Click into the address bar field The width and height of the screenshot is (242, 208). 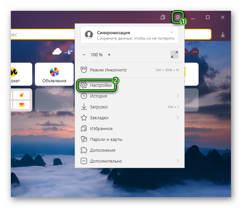coord(43,34)
